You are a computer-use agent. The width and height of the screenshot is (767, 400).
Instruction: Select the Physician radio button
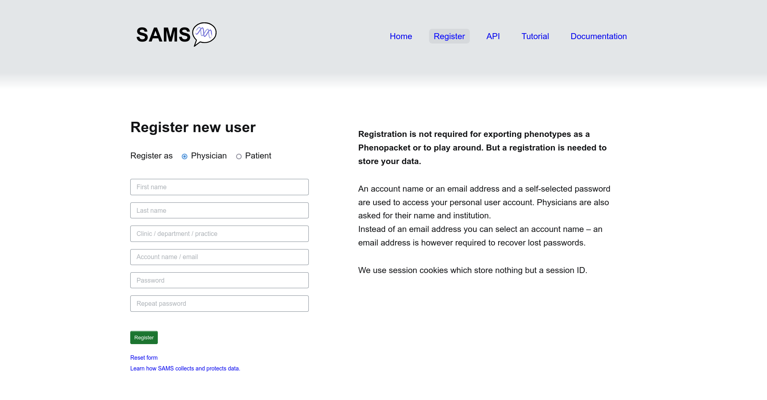[185, 156]
